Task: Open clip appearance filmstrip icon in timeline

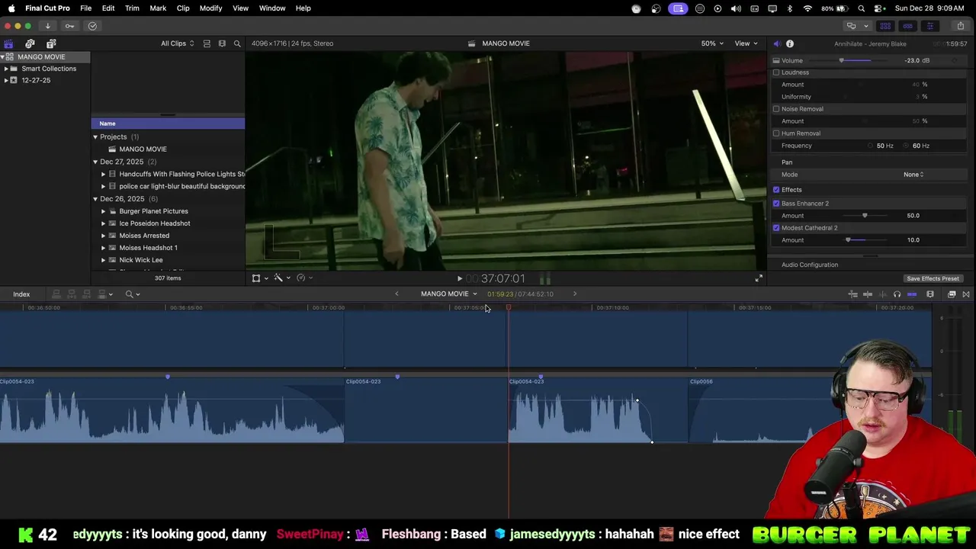Action: click(x=930, y=294)
